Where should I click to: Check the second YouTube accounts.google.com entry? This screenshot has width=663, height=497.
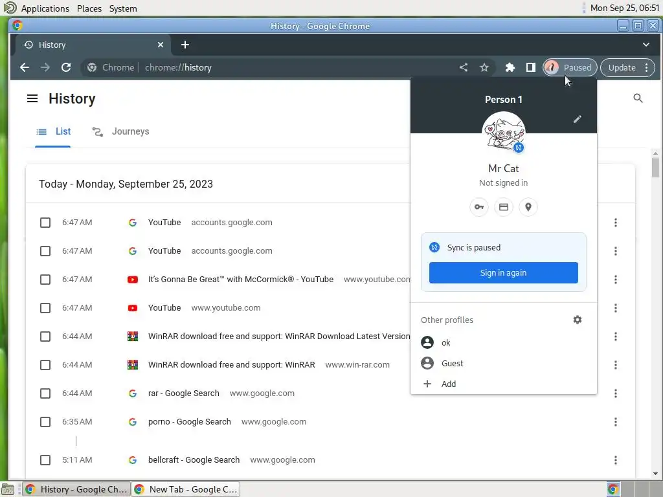click(45, 251)
